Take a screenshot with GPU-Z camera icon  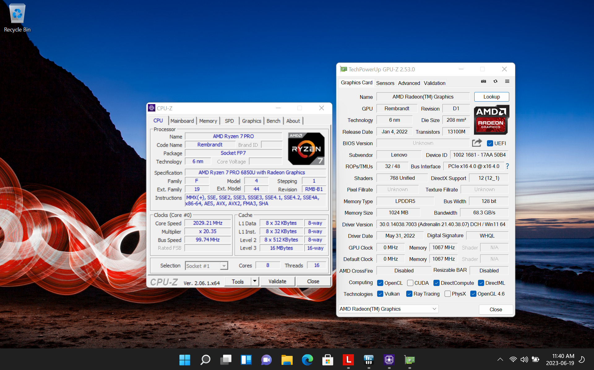484,82
